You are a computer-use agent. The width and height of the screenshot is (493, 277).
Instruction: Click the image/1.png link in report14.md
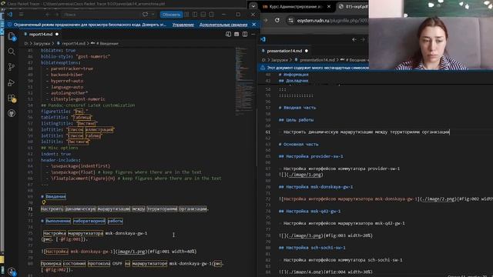click(132, 252)
